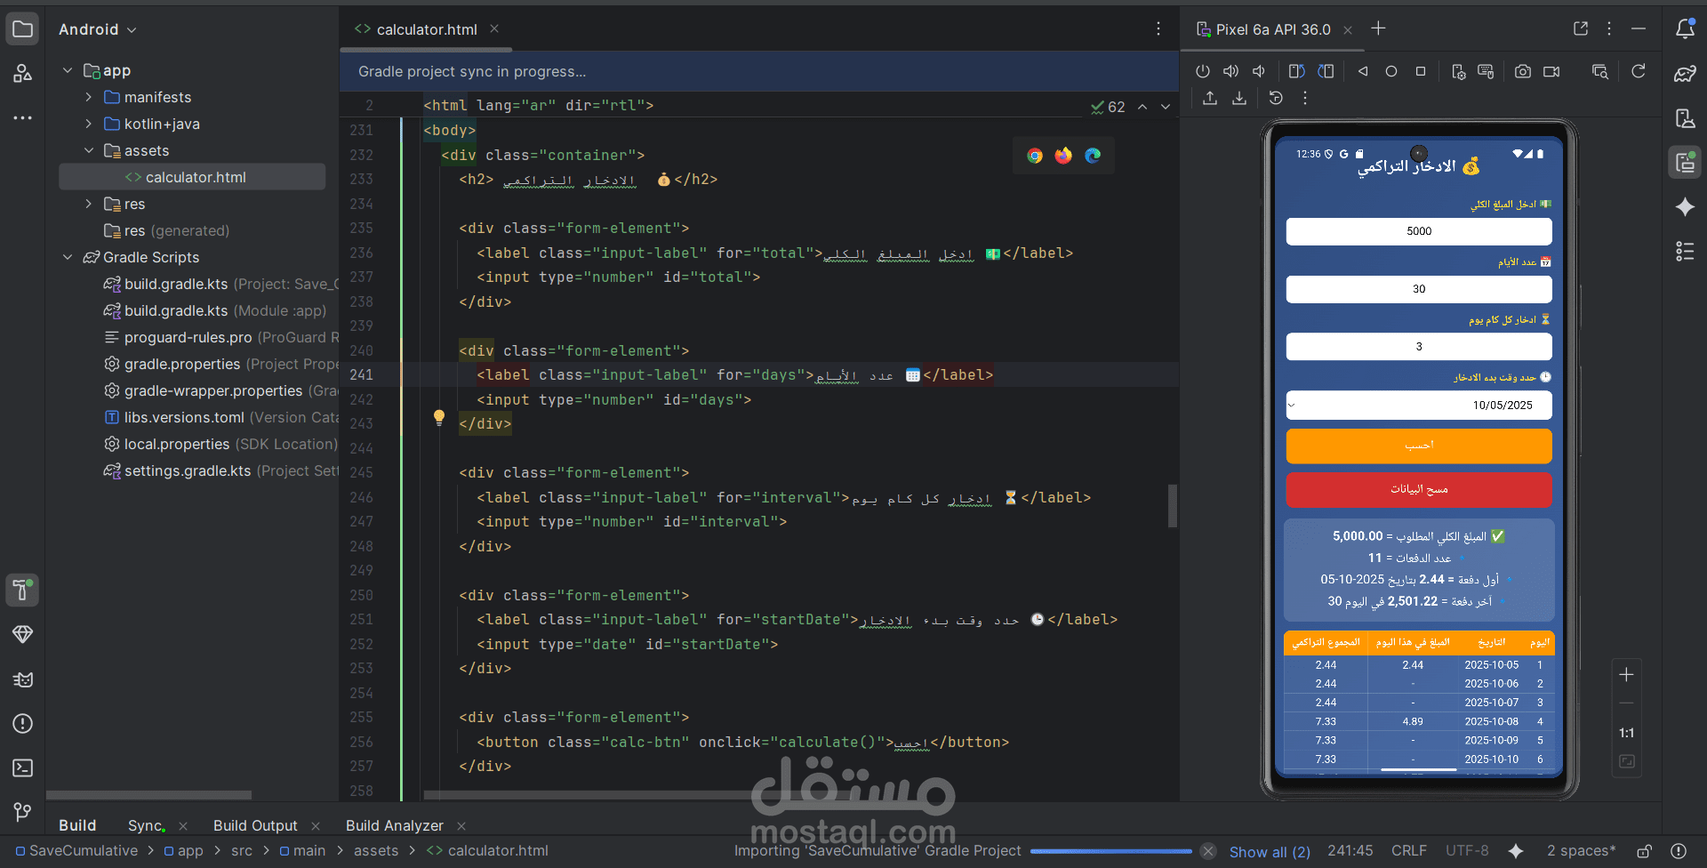Image resolution: width=1707 pixels, height=868 pixels.
Task: Open the Terminal tool window
Action: pyautogui.click(x=22, y=768)
